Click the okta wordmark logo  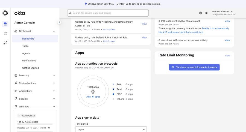point(20,13)
